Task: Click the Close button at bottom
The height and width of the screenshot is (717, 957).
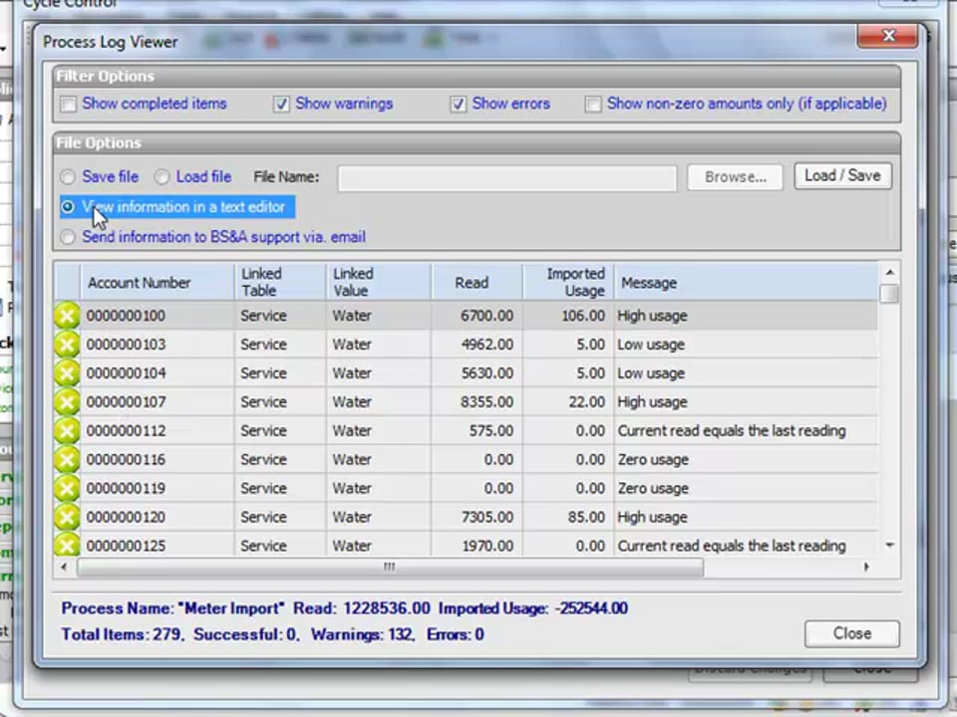Action: pos(851,633)
